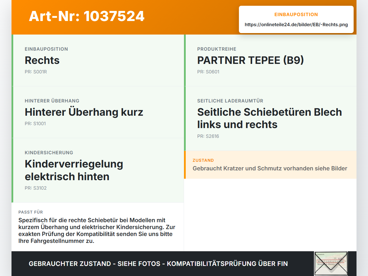Viewport: 368px width, 276px height.
Task: Click the PASST FÜR section label
Action: pos(31,212)
